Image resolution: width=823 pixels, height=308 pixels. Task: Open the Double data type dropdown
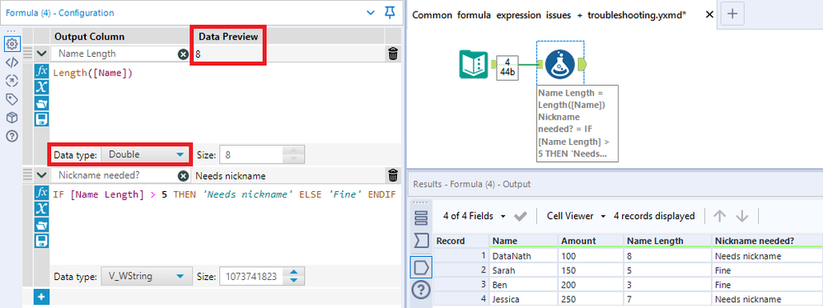144,155
